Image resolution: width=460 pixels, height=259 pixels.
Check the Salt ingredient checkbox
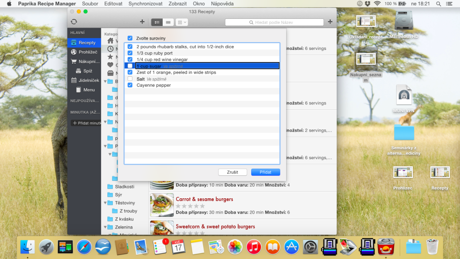coord(130,79)
